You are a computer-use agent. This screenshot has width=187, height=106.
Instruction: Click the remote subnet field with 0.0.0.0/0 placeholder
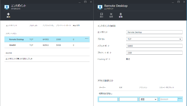click(x=169, y=99)
